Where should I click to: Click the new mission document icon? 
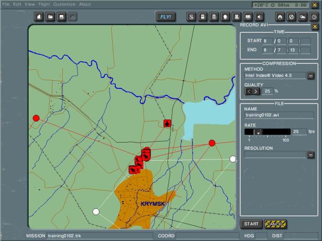pos(39,17)
